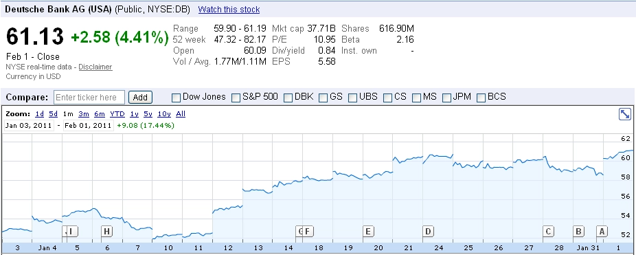Viewport: 636px width, 255px height.
Task: Zoom chart to 5y
Action: click(x=148, y=114)
